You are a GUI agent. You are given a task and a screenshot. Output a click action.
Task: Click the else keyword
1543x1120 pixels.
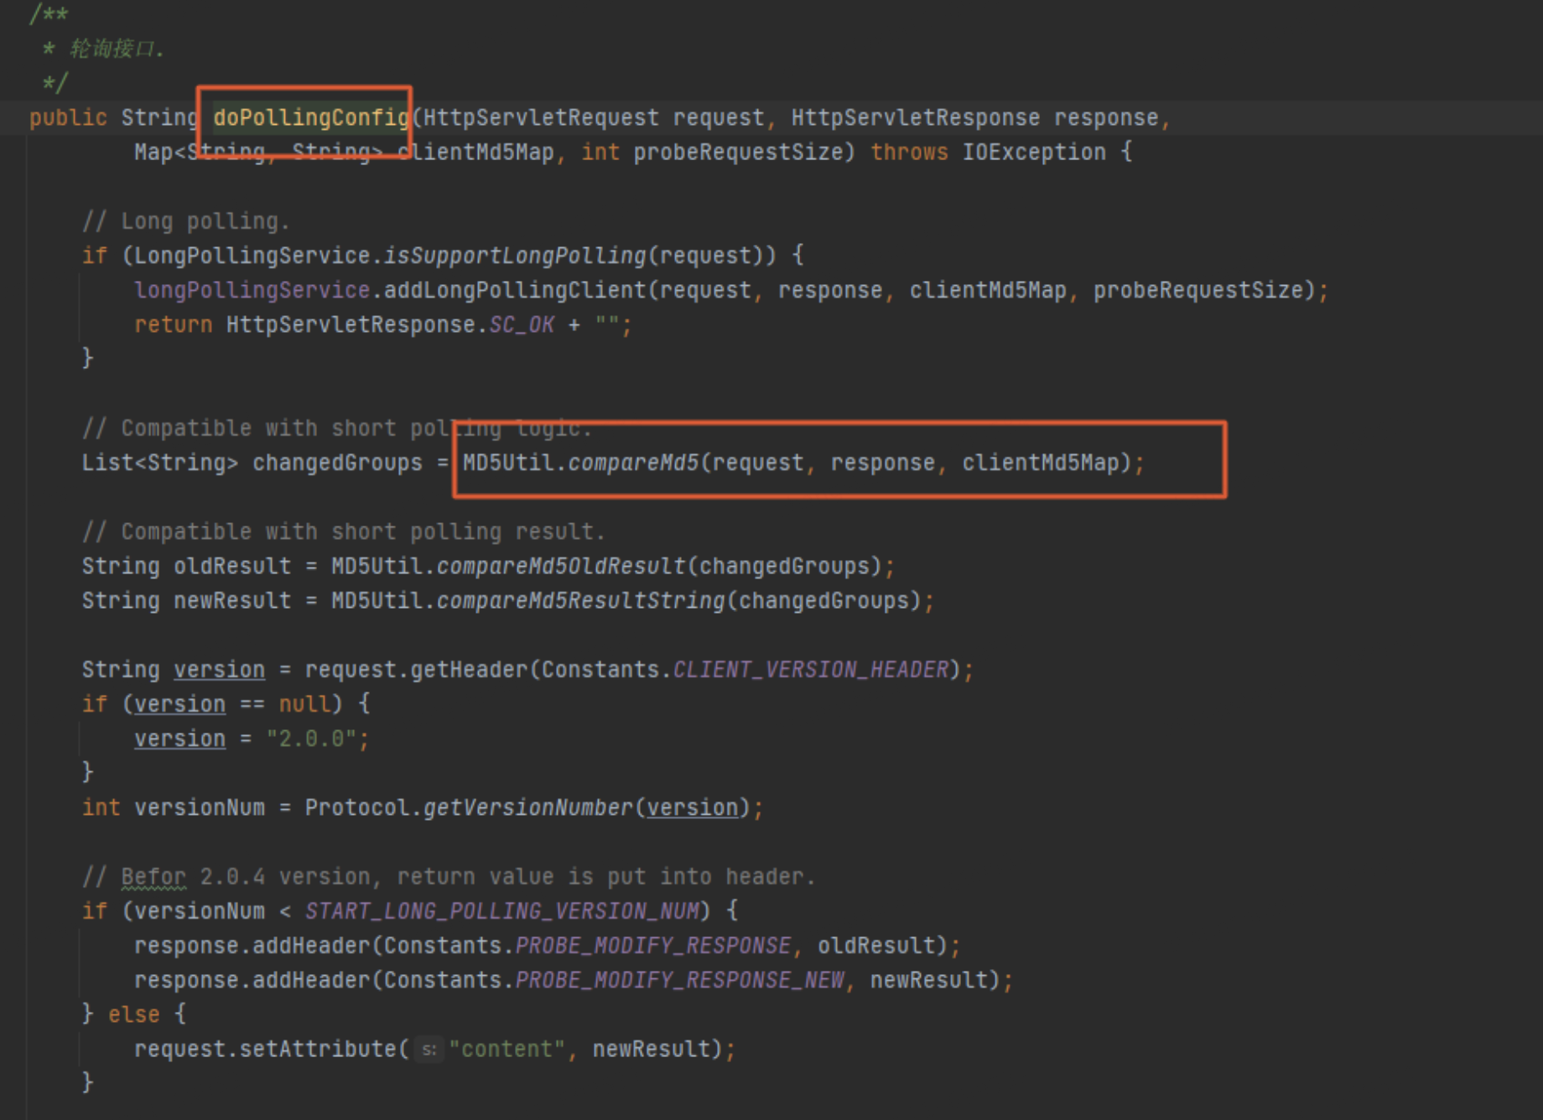134,1014
